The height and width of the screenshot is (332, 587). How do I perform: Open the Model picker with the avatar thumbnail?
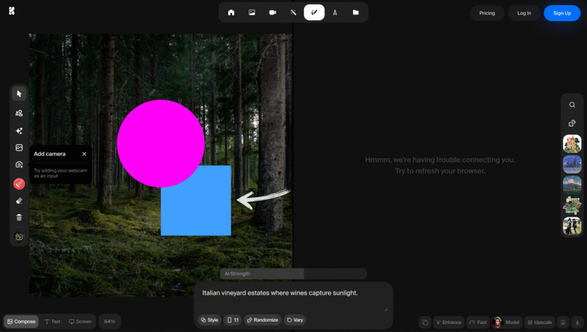(x=507, y=322)
